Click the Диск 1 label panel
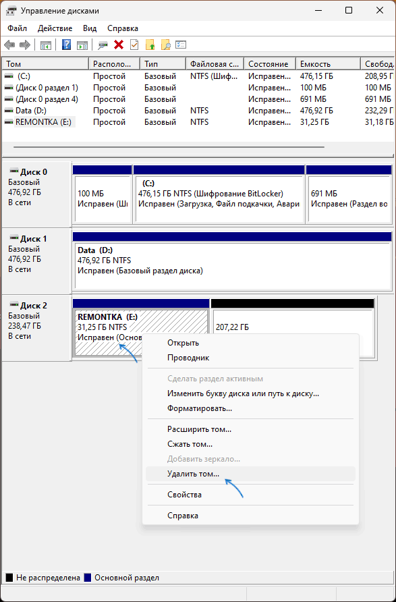The height and width of the screenshot is (602, 396). pyautogui.click(x=36, y=261)
